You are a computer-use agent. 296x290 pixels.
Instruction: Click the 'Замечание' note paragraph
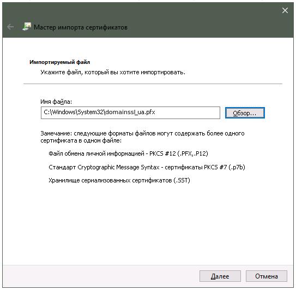tap(142, 137)
